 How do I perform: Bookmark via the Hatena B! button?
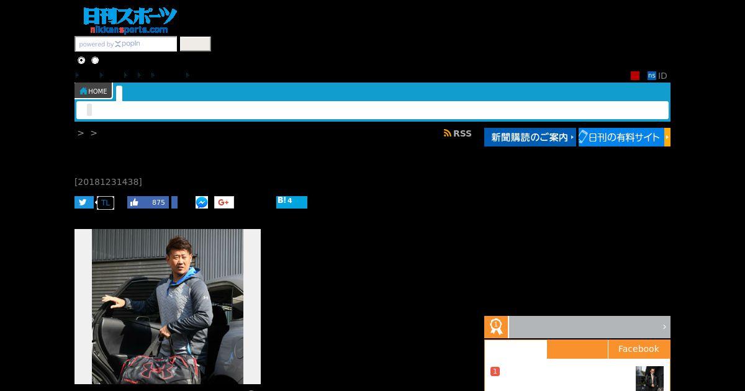tap(292, 202)
